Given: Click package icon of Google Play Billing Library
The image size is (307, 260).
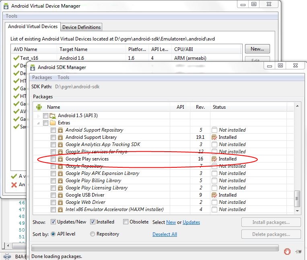Looking at the screenshot, I should [60, 181].
